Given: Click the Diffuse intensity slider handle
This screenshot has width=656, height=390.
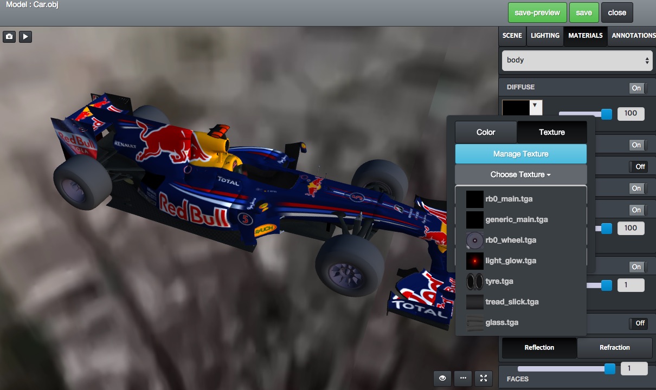Looking at the screenshot, I should coord(607,114).
